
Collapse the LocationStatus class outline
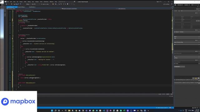13,11
